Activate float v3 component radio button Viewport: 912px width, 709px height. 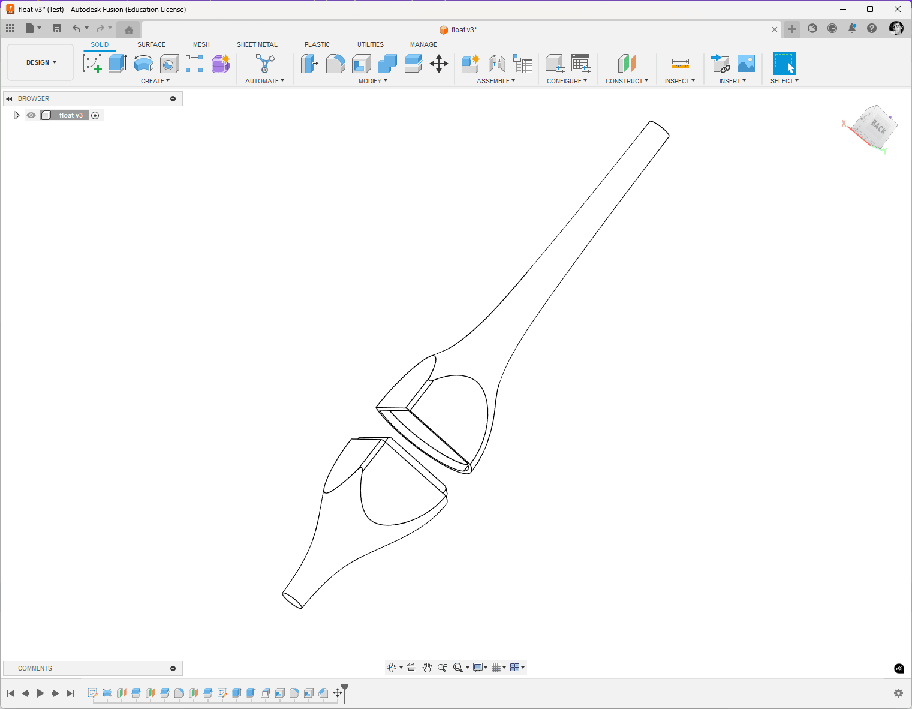[x=95, y=115]
